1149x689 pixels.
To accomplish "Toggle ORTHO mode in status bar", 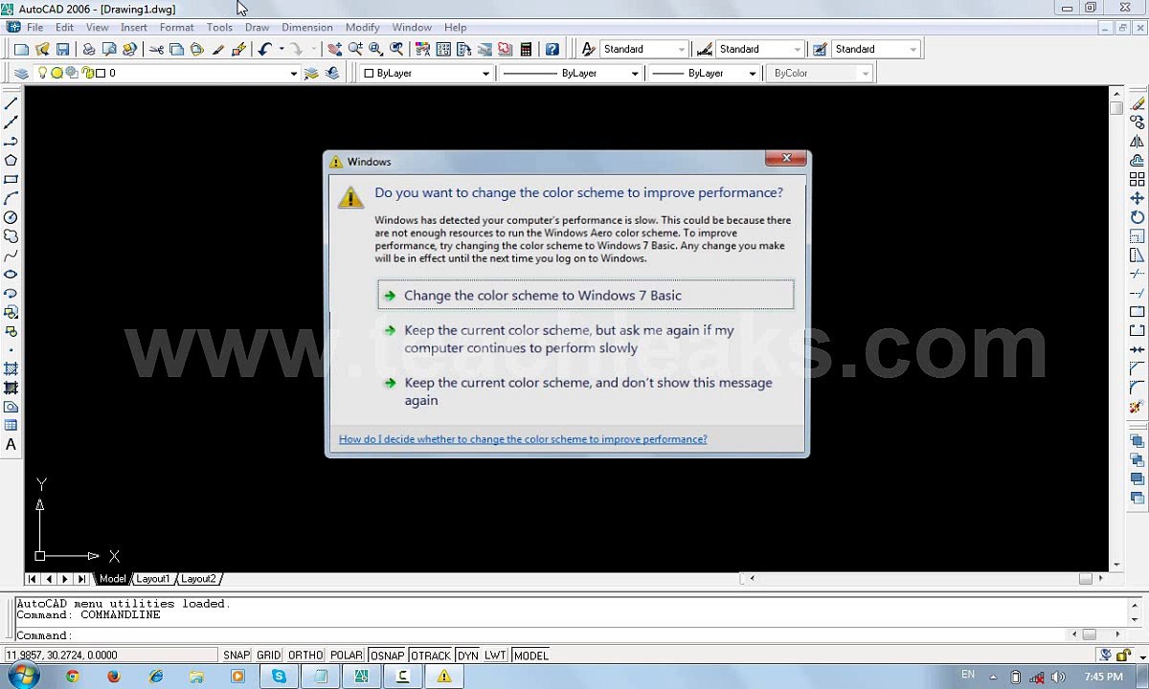I will pos(305,656).
